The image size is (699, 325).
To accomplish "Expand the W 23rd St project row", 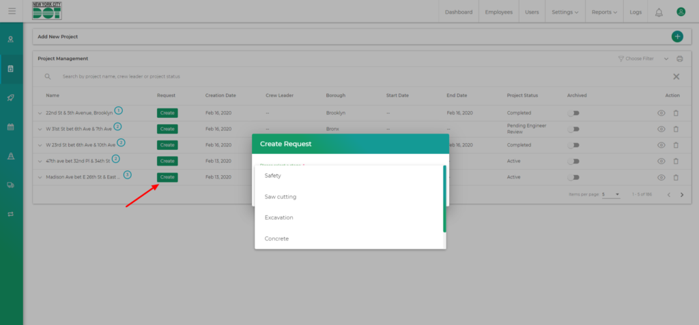I will coord(40,145).
